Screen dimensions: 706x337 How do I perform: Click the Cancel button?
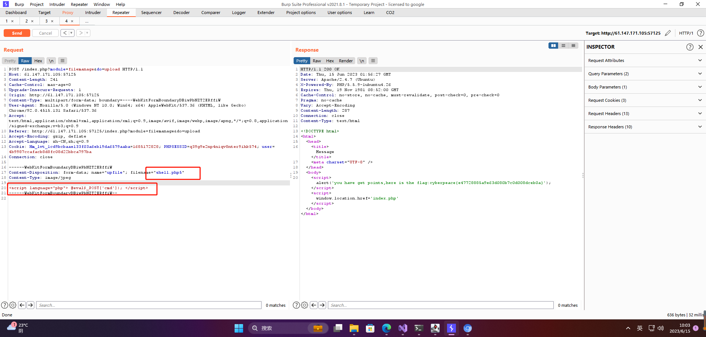click(x=45, y=33)
